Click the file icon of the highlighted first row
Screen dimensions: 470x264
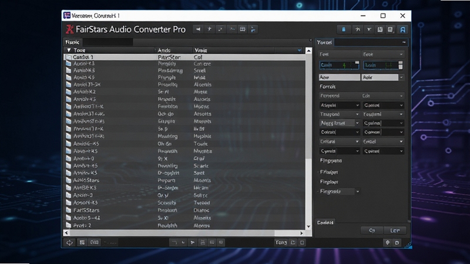tap(69, 57)
